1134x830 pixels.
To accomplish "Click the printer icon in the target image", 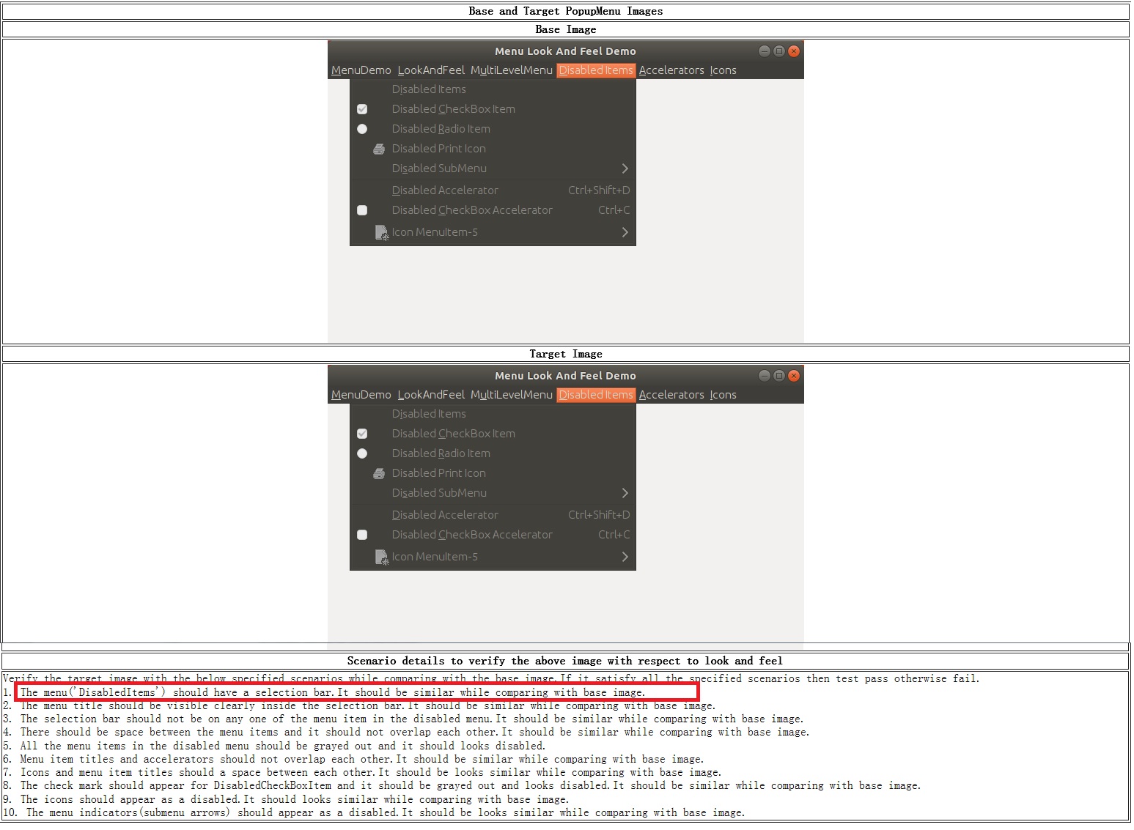I will [x=379, y=473].
